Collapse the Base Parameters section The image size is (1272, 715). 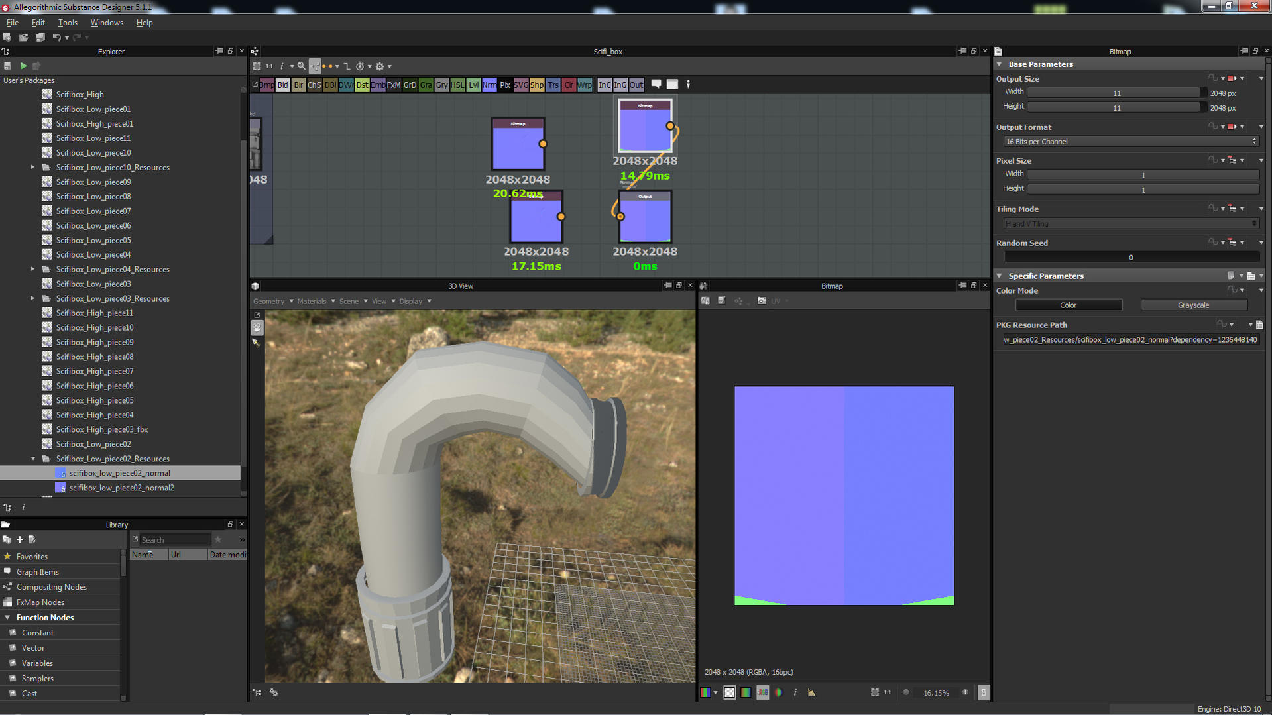(1000, 64)
